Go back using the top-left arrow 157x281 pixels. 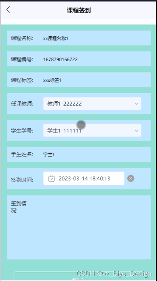[x=8, y=10]
